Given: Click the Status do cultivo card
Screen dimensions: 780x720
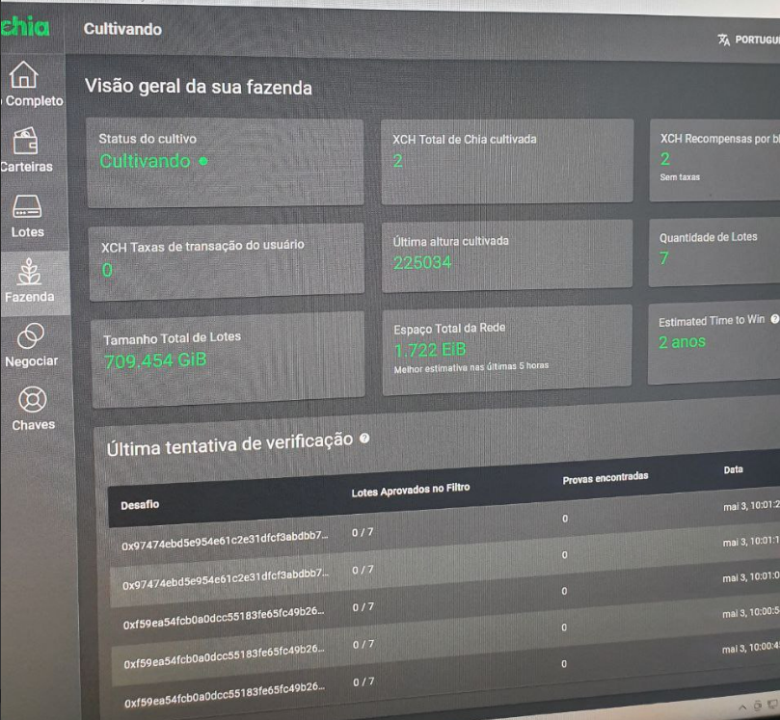Looking at the screenshot, I should point(226,163).
